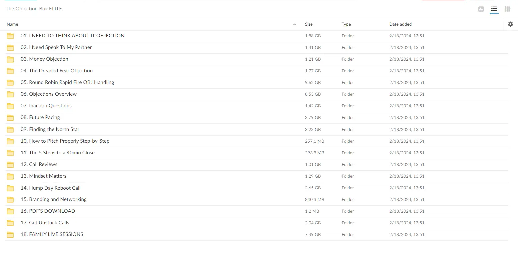Open column settings gear
Image resolution: width=518 pixels, height=259 pixels.
510,24
